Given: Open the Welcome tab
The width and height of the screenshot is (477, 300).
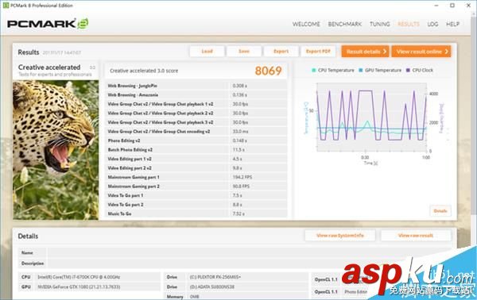Looking at the screenshot, I should [x=306, y=24].
